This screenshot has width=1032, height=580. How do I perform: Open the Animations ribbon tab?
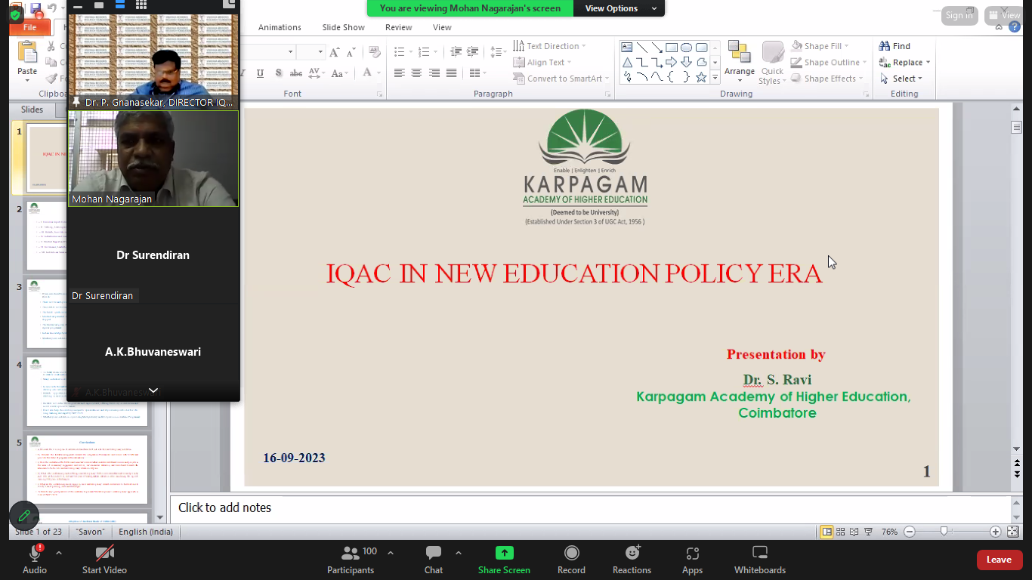click(x=280, y=27)
